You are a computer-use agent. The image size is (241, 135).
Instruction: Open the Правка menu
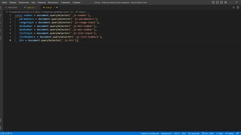(x=13, y=3)
